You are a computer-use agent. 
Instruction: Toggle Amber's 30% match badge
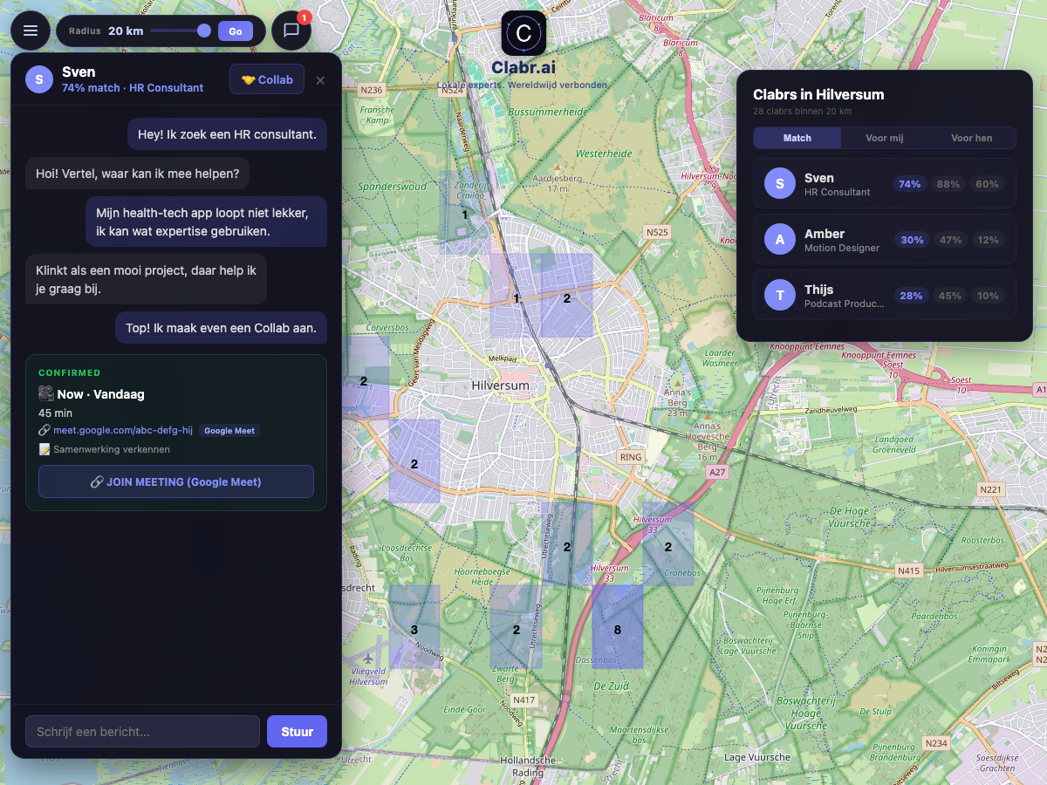click(x=912, y=239)
